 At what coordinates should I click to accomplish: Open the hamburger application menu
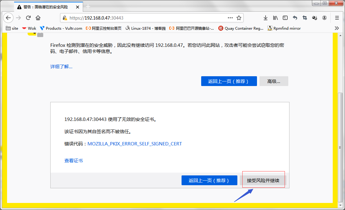tap(337, 18)
